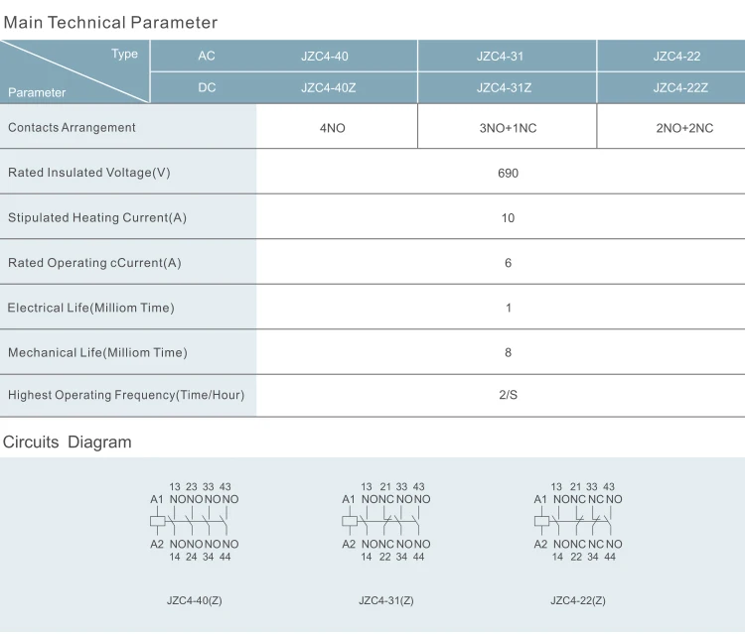Click the JZC4-40 column header

click(x=325, y=57)
